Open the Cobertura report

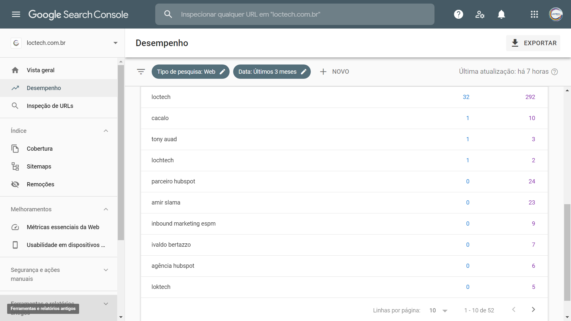coord(59,149)
